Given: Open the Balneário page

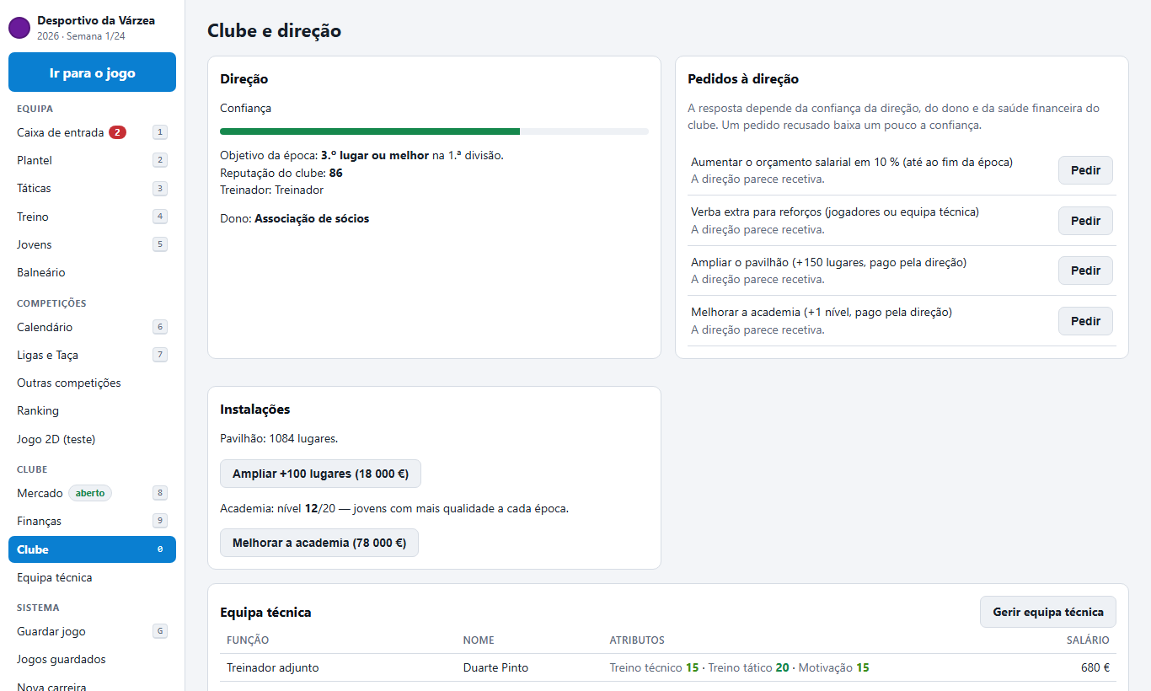Looking at the screenshot, I should click(92, 272).
